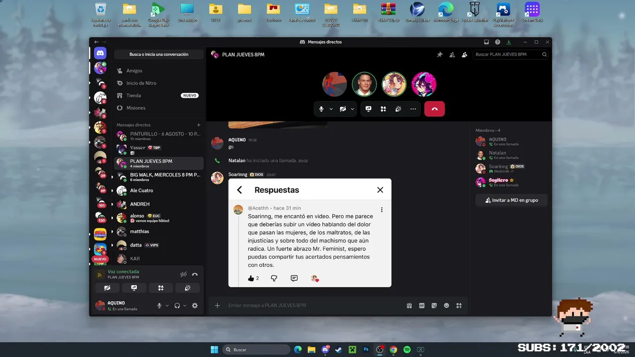Mute microphone in the call controls
Image resolution: width=635 pixels, height=357 pixels.
coord(321,109)
